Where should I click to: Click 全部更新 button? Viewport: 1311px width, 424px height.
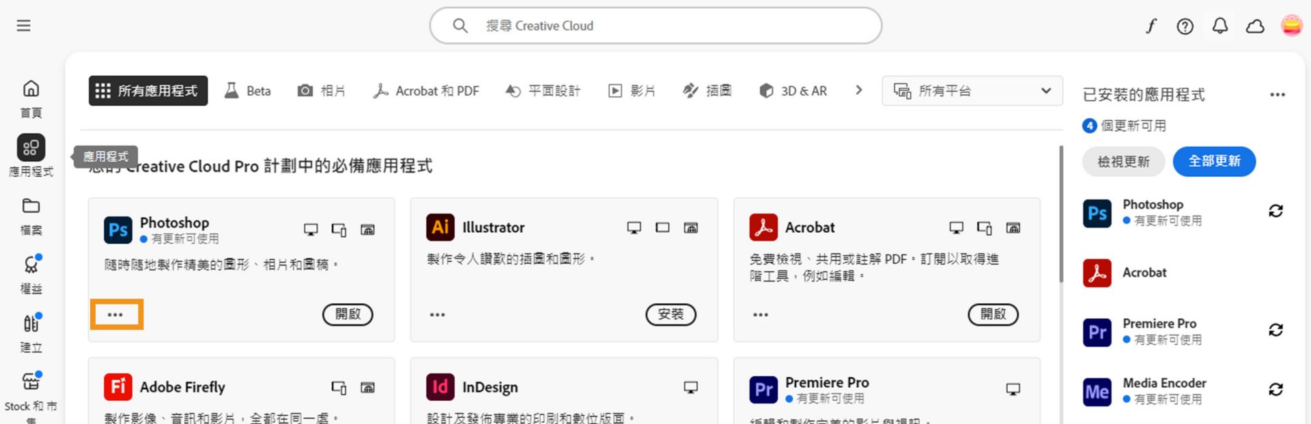(1214, 162)
